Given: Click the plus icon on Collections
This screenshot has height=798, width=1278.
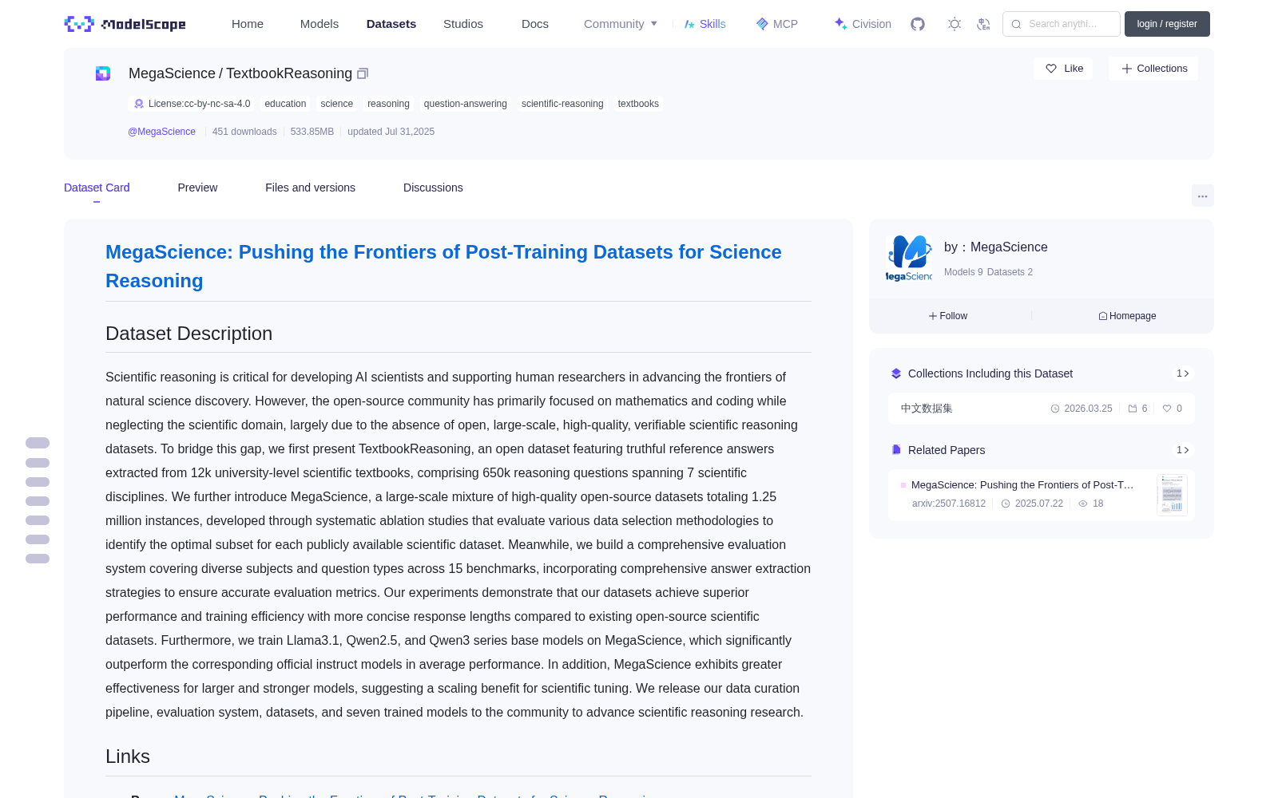Looking at the screenshot, I should tap(1127, 69).
